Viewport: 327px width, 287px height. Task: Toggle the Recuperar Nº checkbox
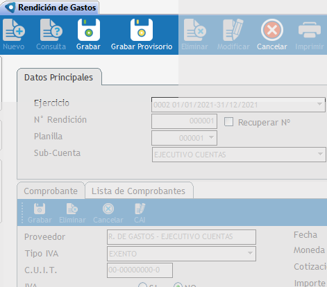pos(228,122)
